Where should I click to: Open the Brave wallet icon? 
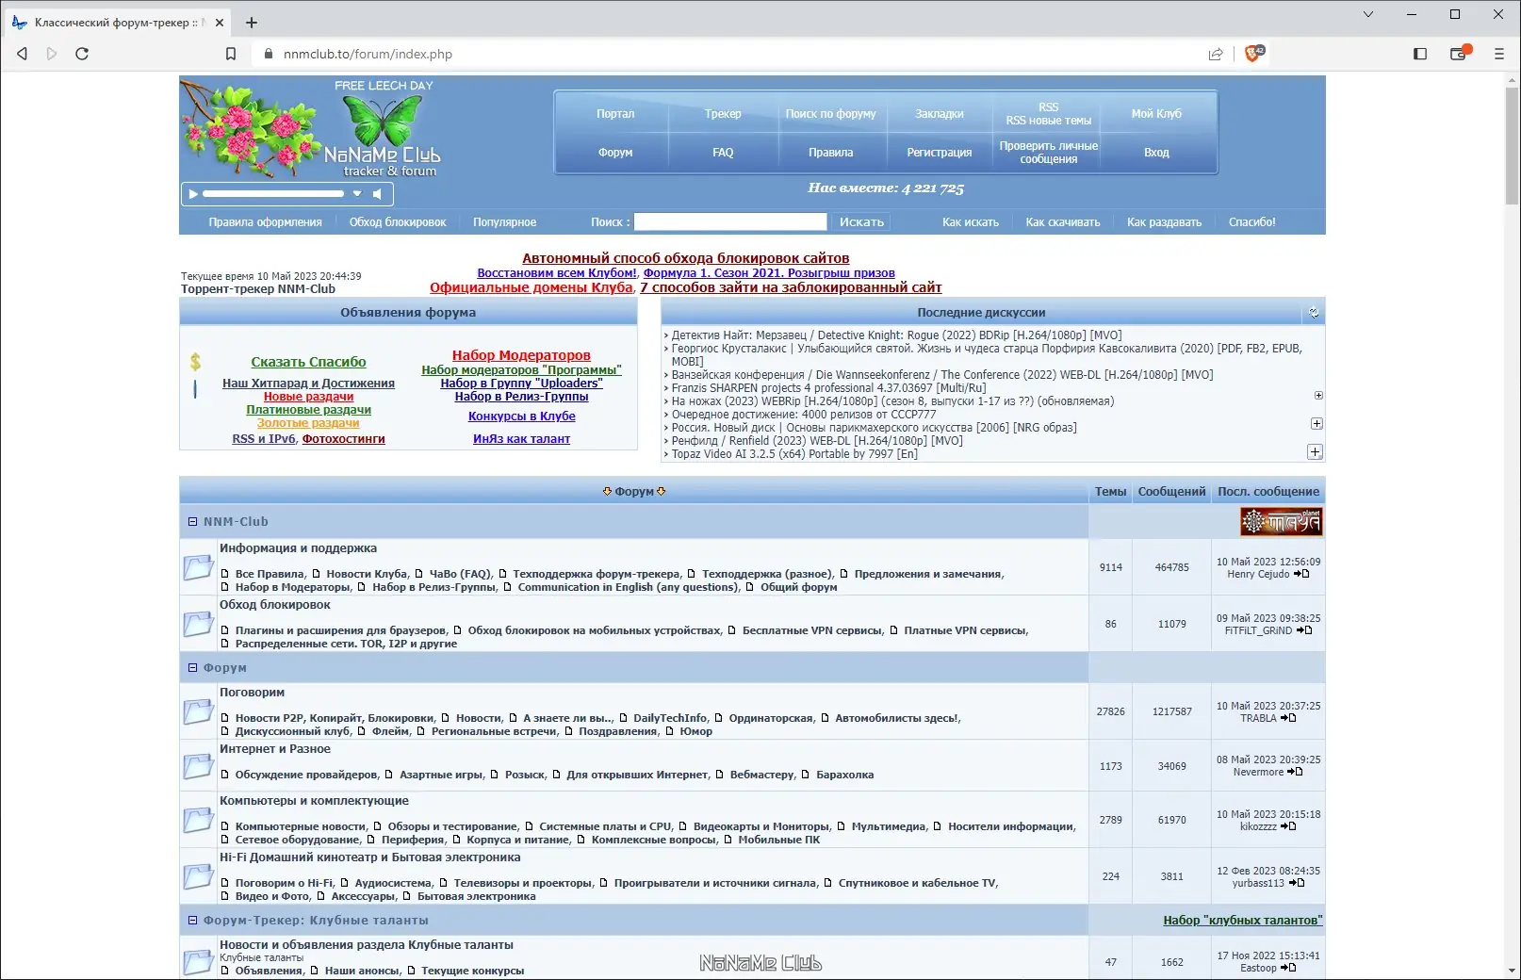point(1459,54)
